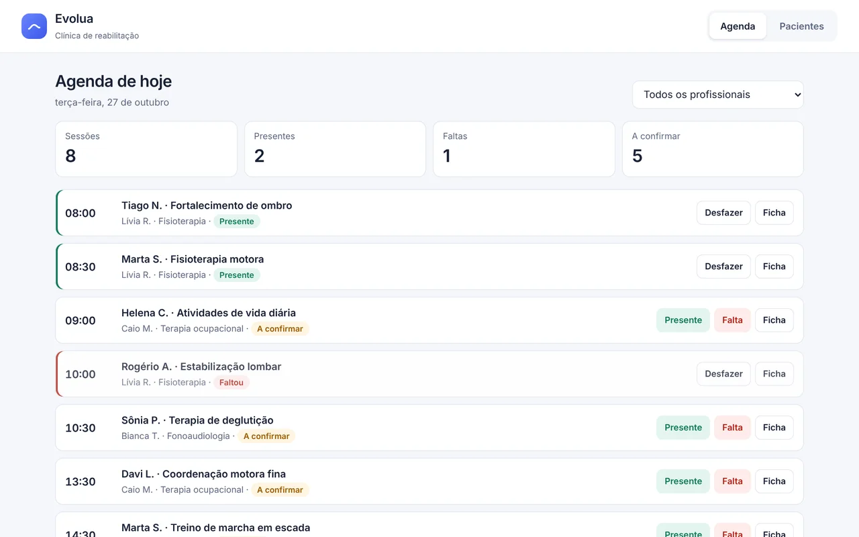Click the 08:00 session time
This screenshot has height=537, width=859.
[81, 213]
